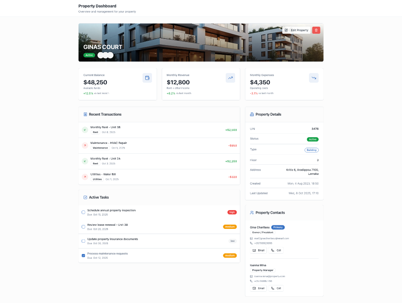Click Gina's email address text
The height and width of the screenshot is (303, 402).
pyautogui.click(x=272, y=238)
